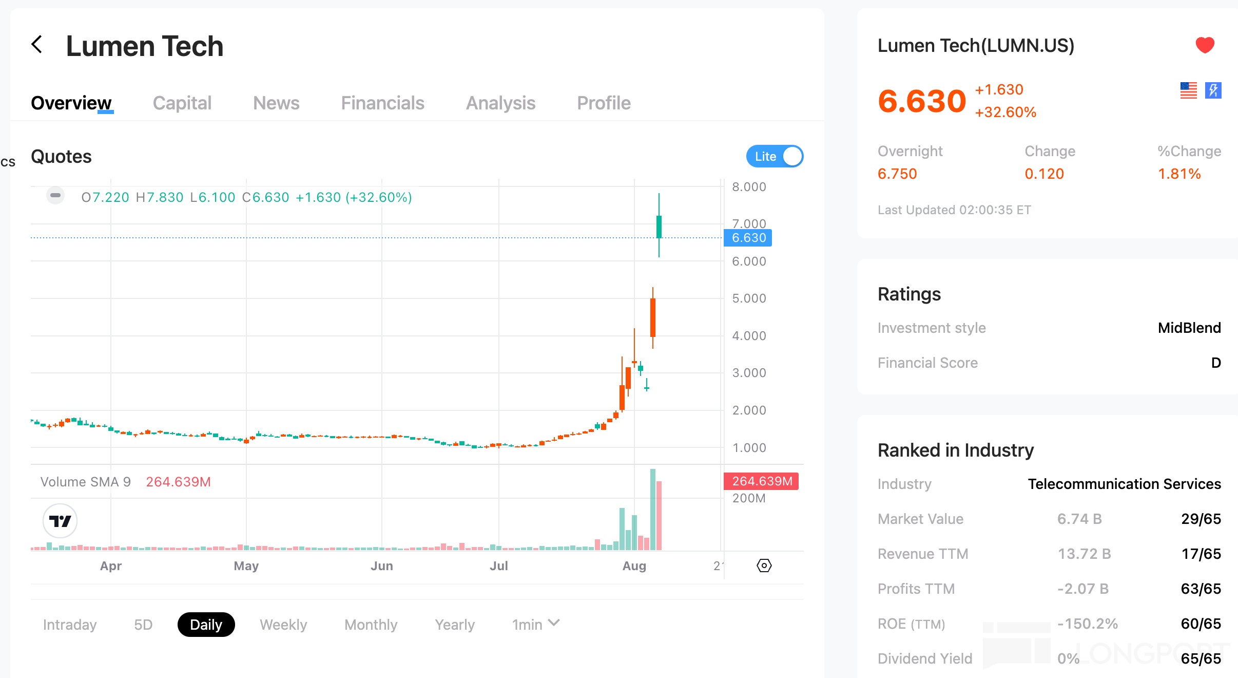Click the US flag market icon
Viewport: 1238px width, 678px height.
point(1188,90)
